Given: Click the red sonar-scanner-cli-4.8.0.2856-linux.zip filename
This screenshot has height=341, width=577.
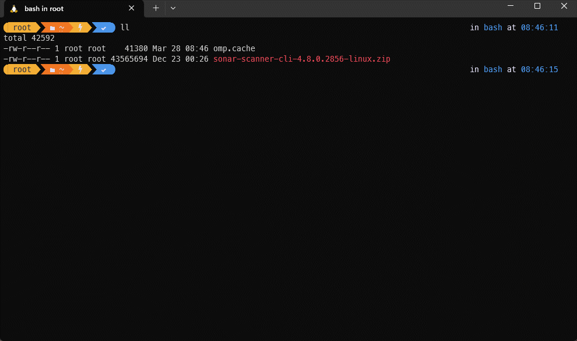Looking at the screenshot, I should click(302, 59).
